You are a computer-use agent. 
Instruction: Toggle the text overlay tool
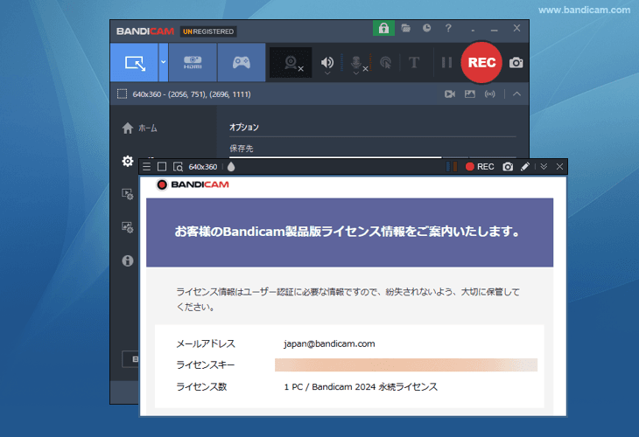click(414, 63)
